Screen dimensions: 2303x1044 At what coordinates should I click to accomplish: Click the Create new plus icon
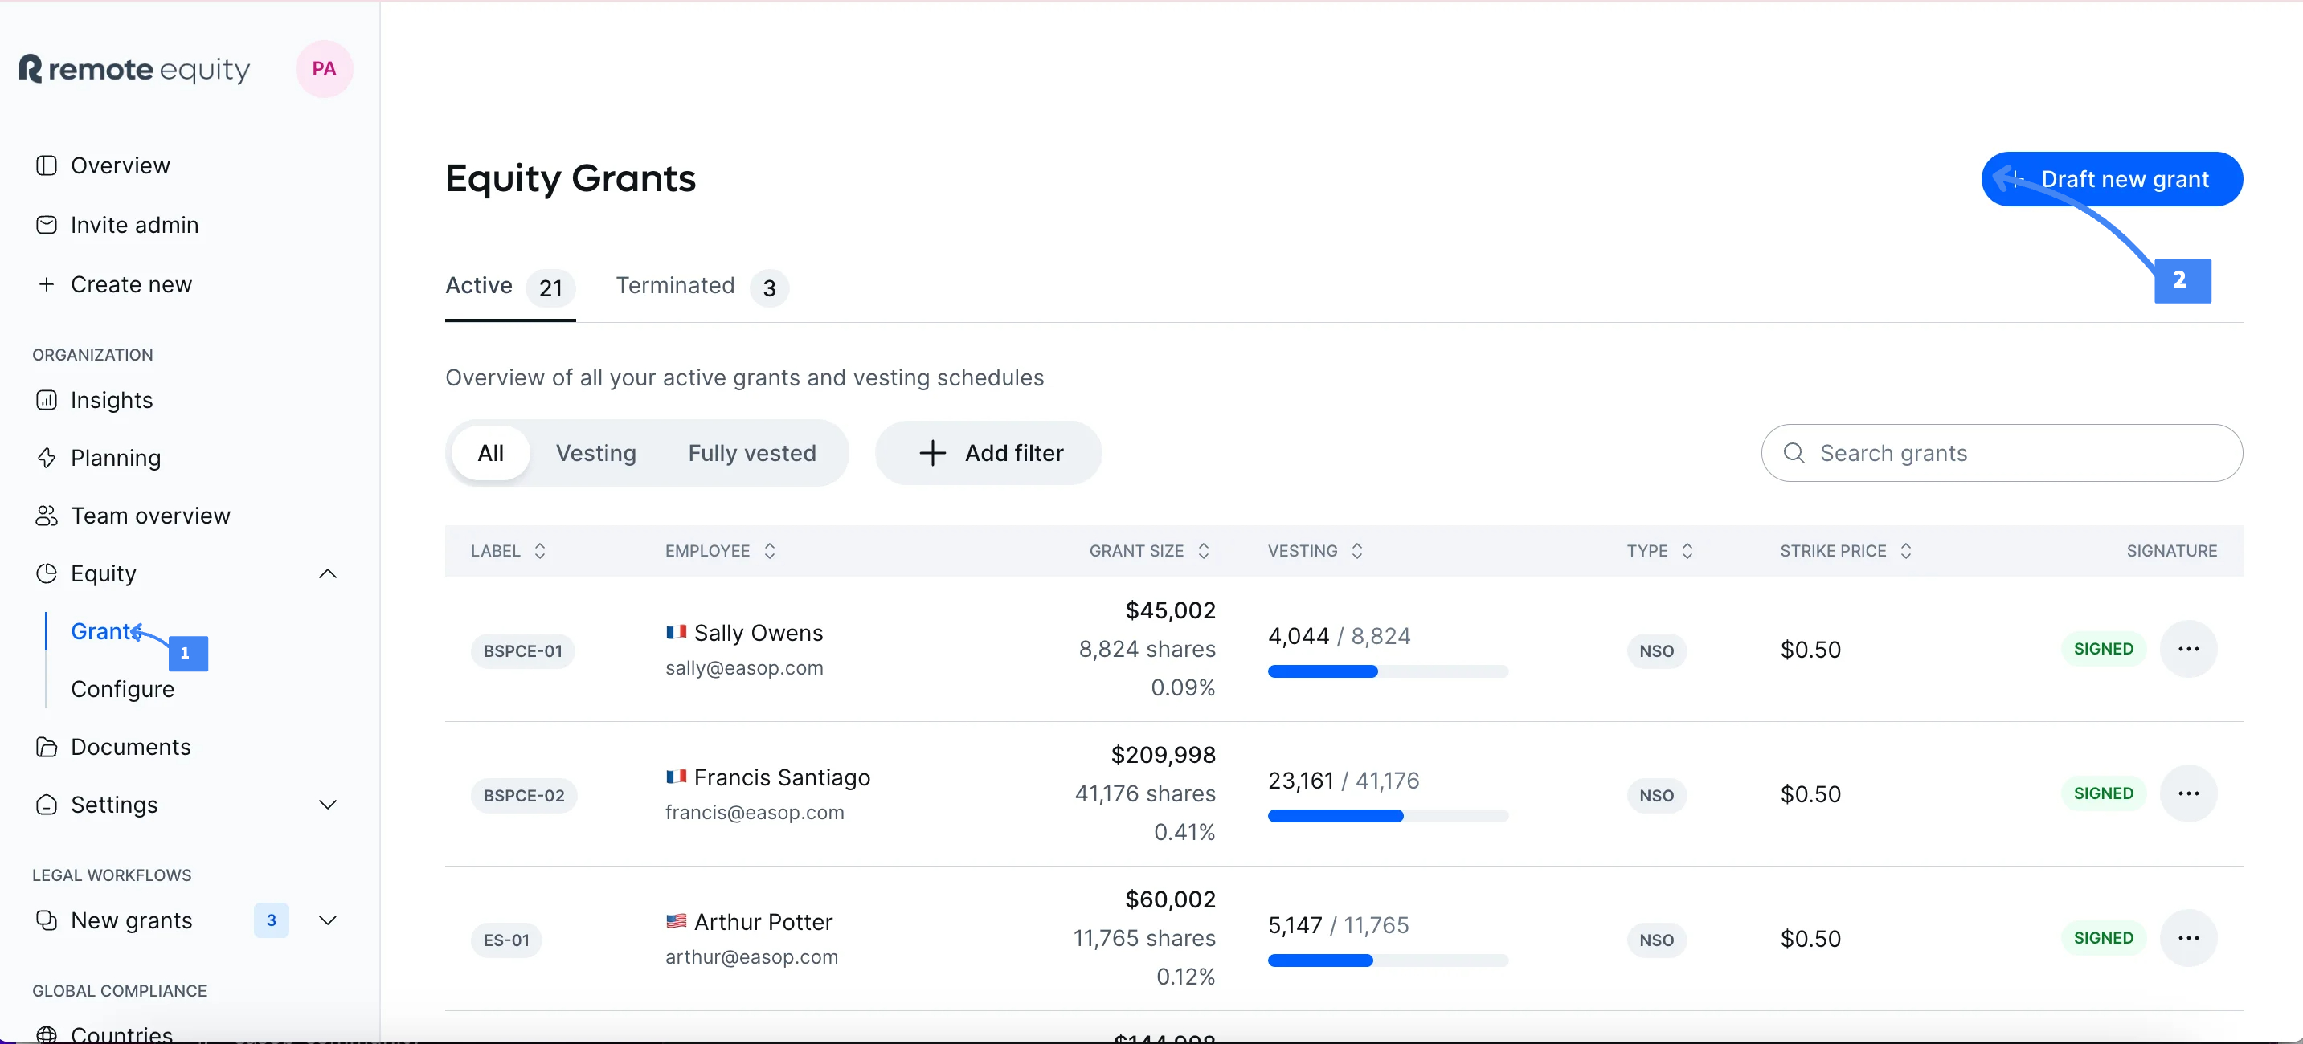(x=47, y=284)
